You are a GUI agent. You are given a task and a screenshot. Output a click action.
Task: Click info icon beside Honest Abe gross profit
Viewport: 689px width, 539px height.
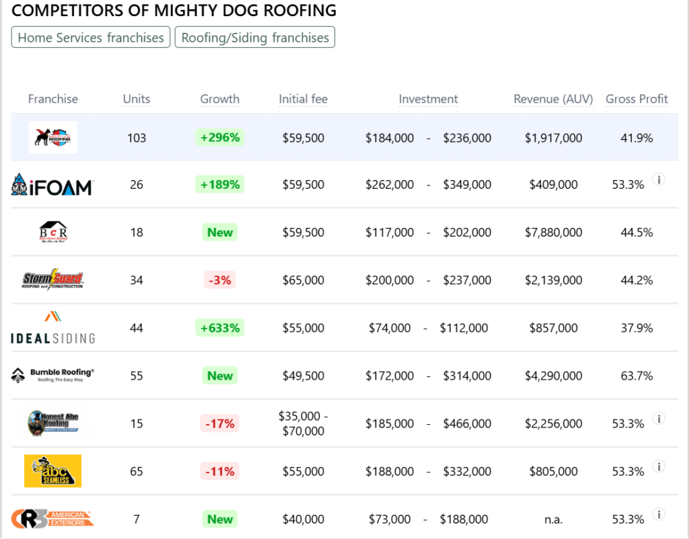point(659,418)
